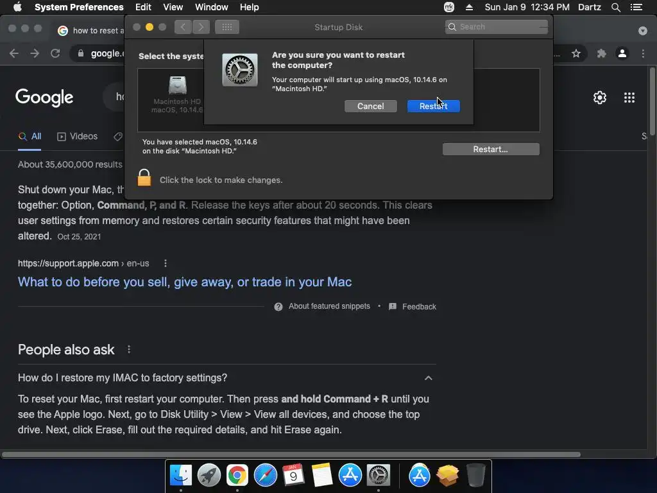
Task: Click the eject icon in menu bar
Action: click(469, 7)
